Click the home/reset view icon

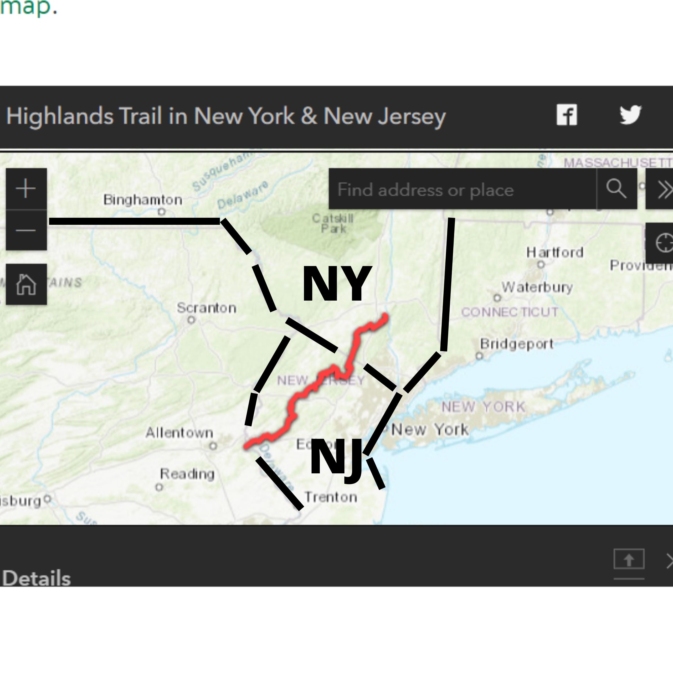click(x=25, y=285)
